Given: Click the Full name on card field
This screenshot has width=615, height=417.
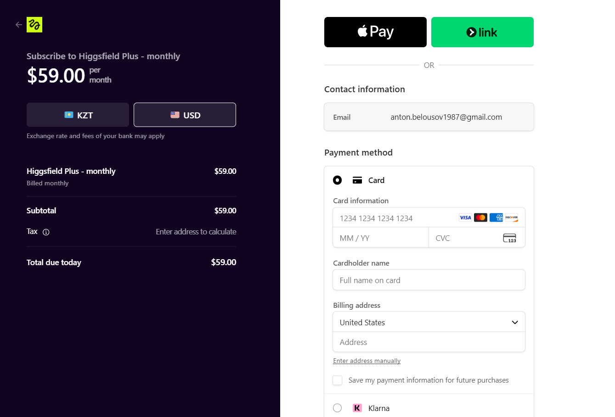Looking at the screenshot, I should tap(429, 280).
